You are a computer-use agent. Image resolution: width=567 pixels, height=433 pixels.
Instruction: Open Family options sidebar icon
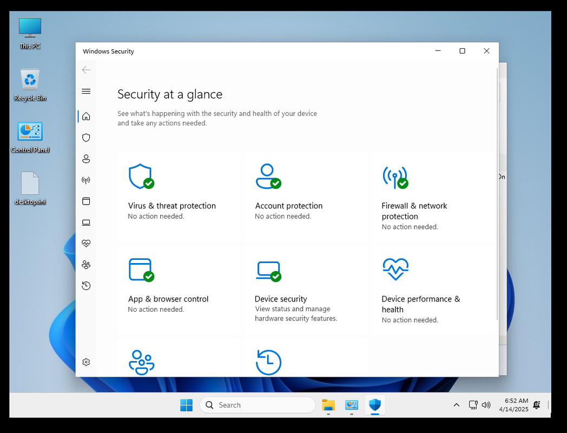pyautogui.click(x=86, y=265)
